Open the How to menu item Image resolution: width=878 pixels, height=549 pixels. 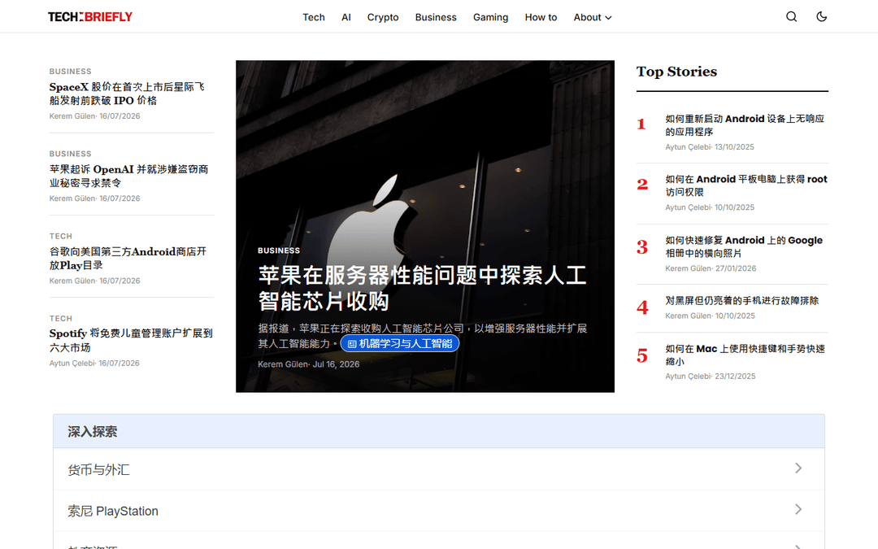[541, 17]
